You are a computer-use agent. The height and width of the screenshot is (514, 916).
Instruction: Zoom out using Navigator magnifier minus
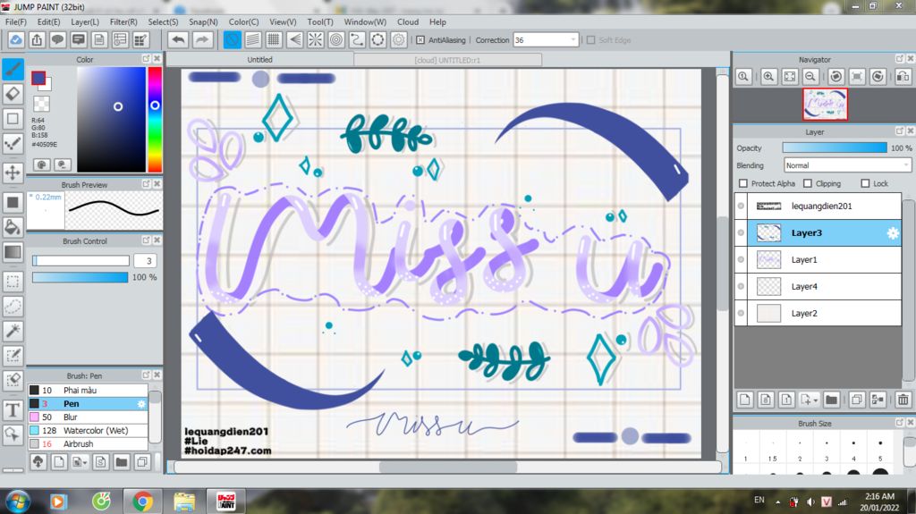810,77
